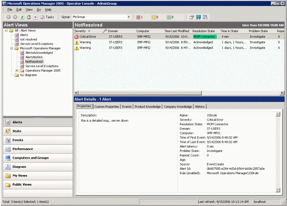Screen dimensions: 287x206
Task: Switch to the History tab
Action: (200, 107)
